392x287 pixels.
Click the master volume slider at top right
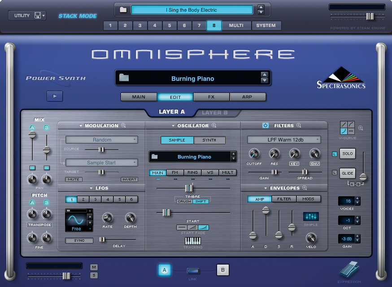(370, 16)
